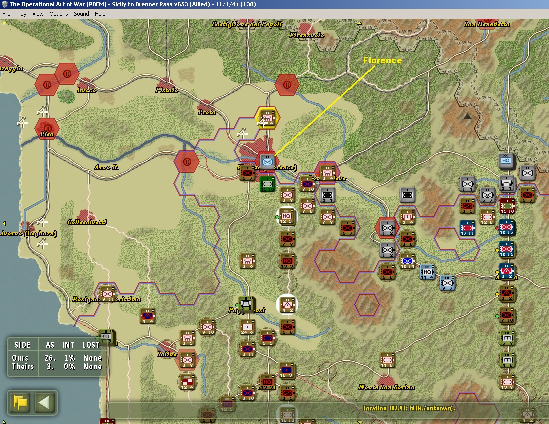Open the Options menu

point(59,14)
